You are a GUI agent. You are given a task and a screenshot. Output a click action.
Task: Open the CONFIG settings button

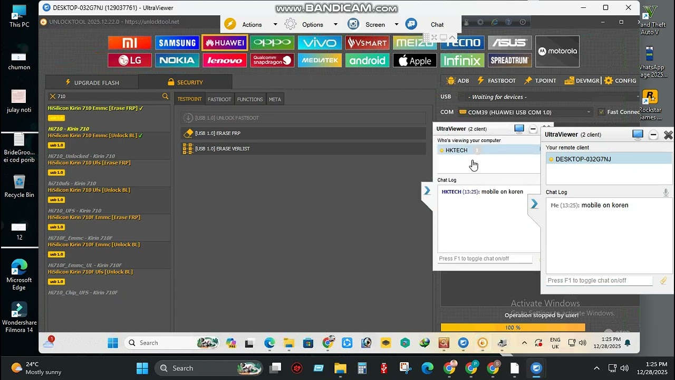(620, 81)
